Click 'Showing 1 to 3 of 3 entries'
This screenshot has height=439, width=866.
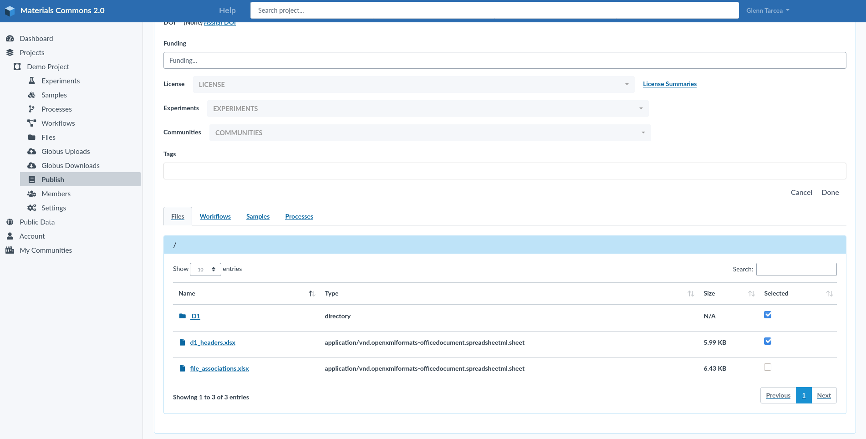[211, 397]
